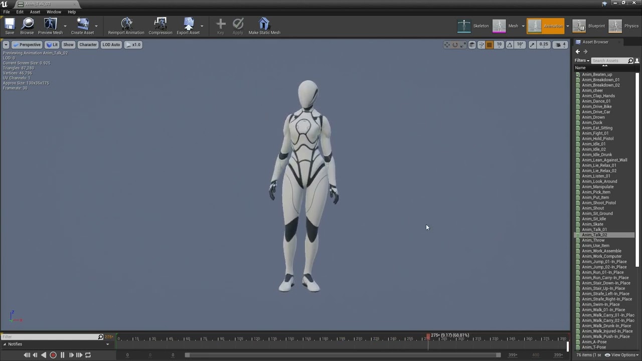Open the Show viewport menu
The image size is (642, 361).
click(x=68, y=45)
